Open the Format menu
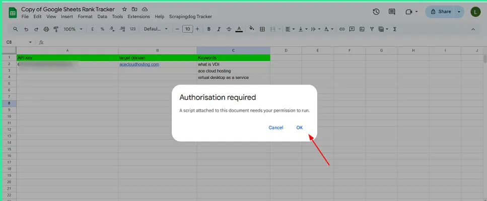Image resolution: width=487 pixels, height=201 pixels. click(x=85, y=17)
